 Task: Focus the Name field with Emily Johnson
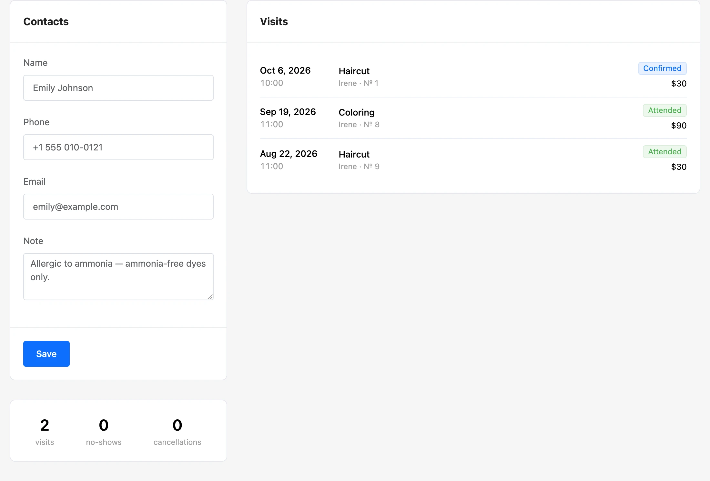click(x=118, y=88)
